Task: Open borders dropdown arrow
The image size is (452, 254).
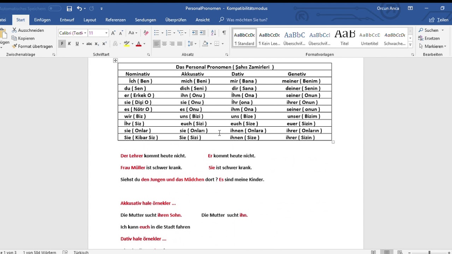Action: 222,44
